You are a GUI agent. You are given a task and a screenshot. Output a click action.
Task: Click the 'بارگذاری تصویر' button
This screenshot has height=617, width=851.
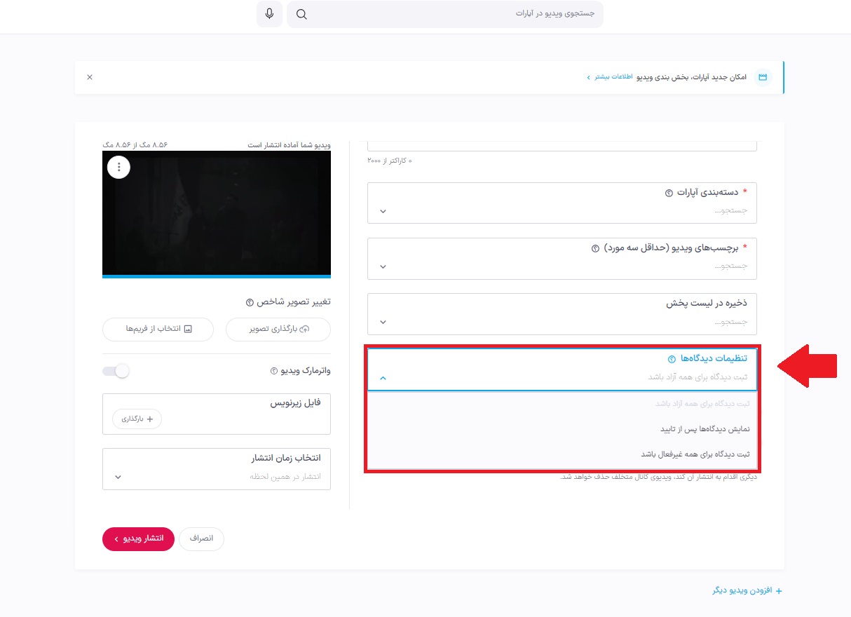278,329
